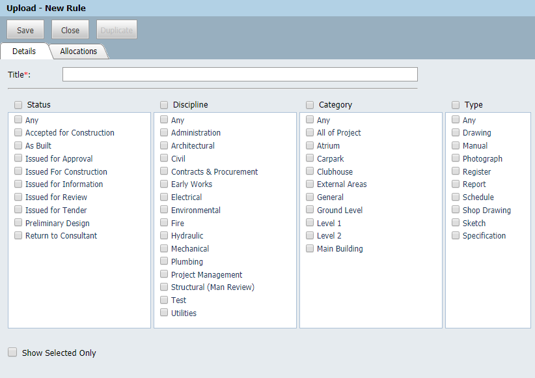Viewport: 535px width, 378px height.
Task: Select the Electrical discipline checkbox
Action: (163, 197)
